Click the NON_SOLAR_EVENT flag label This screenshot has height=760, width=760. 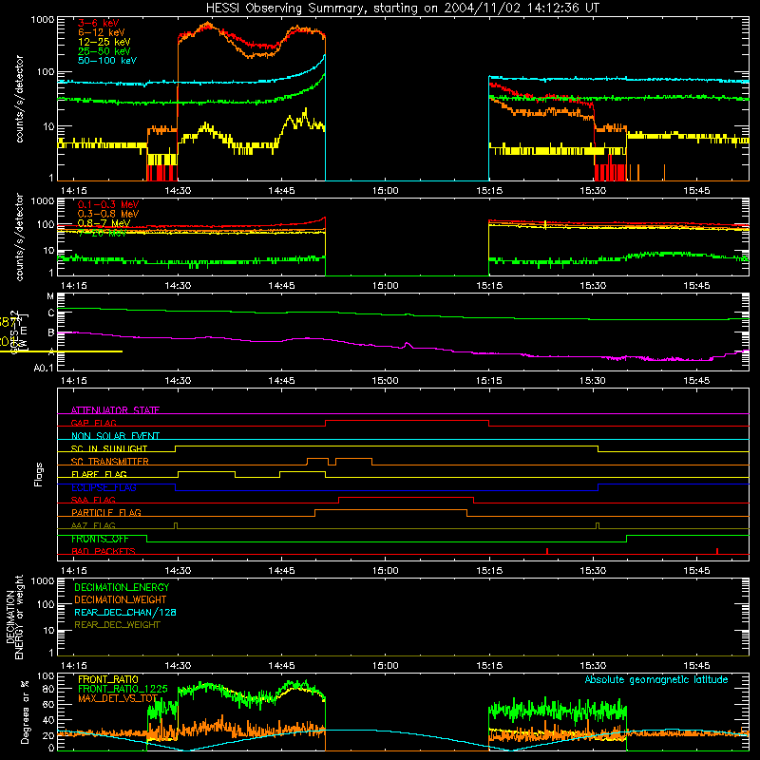click(115, 436)
